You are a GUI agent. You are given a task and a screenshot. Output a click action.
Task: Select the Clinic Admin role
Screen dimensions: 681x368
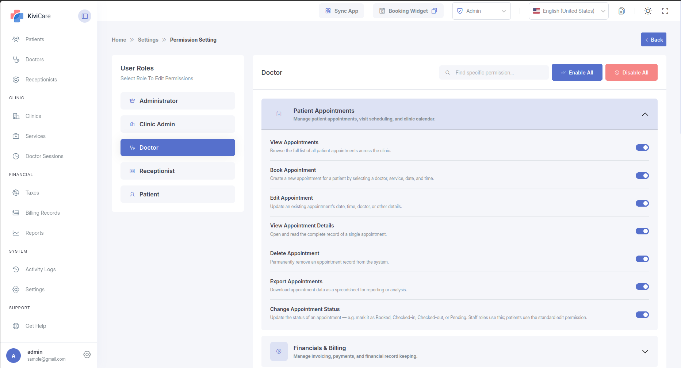tap(178, 124)
